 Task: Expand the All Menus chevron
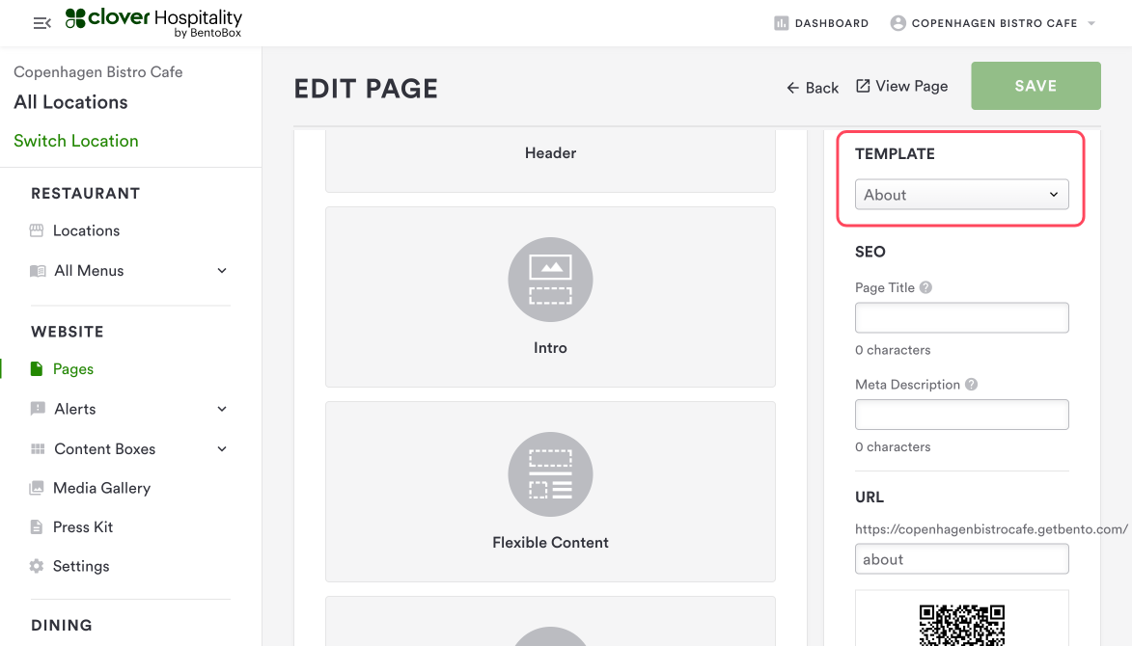point(222,270)
